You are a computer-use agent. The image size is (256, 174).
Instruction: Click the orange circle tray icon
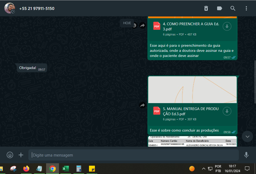pyautogui.click(x=192, y=168)
